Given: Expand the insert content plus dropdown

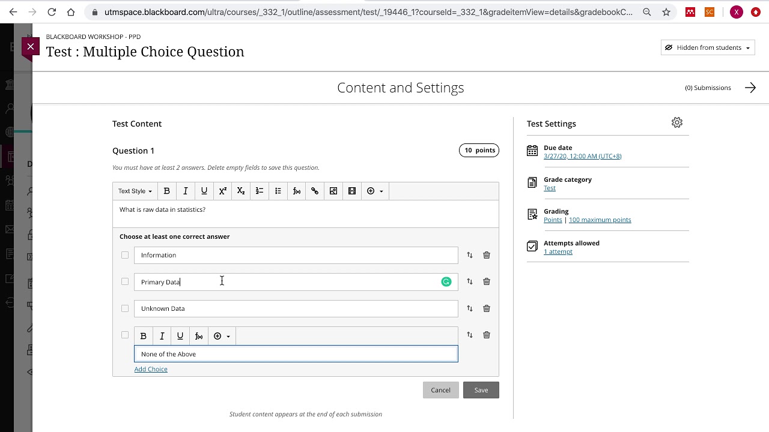Looking at the screenshot, I should (x=374, y=191).
